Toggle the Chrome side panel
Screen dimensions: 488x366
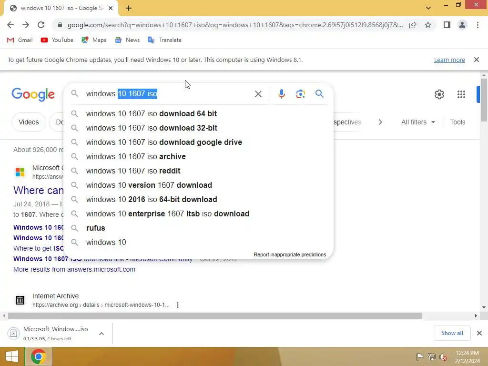pyautogui.click(x=447, y=25)
